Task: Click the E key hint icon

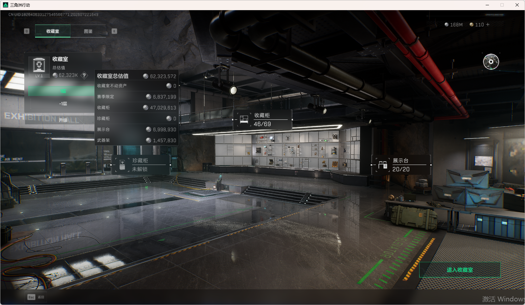Action: [x=114, y=31]
